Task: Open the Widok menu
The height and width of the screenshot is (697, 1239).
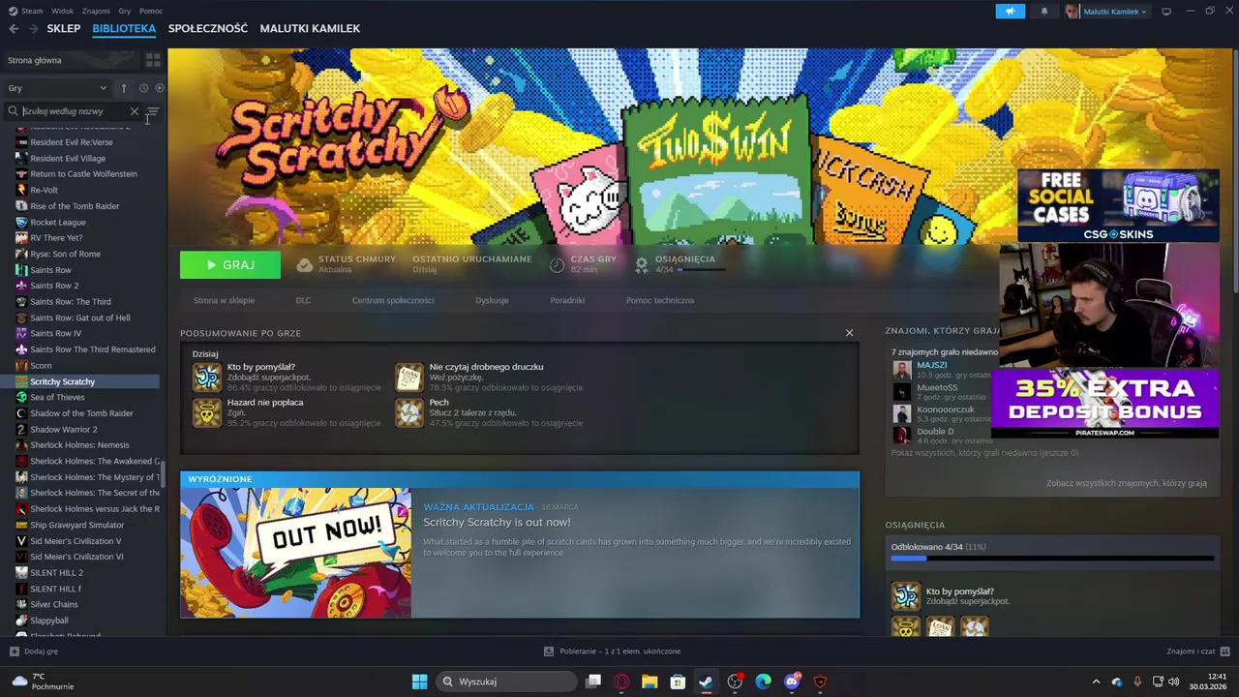Action: point(62,11)
